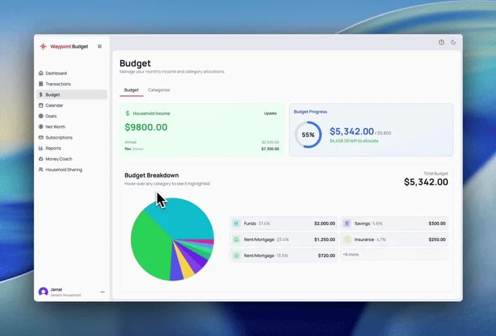Switch to the Categories tab
Viewport: 496px width, 336px height.
pyautogui.click(x=159, y=90)
